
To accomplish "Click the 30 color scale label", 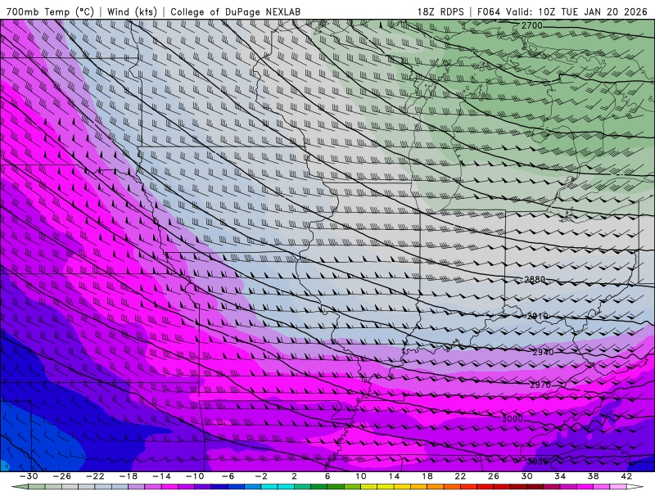I will pos(526,476).
